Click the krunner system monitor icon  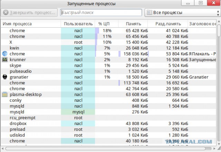tap(5, 60)
